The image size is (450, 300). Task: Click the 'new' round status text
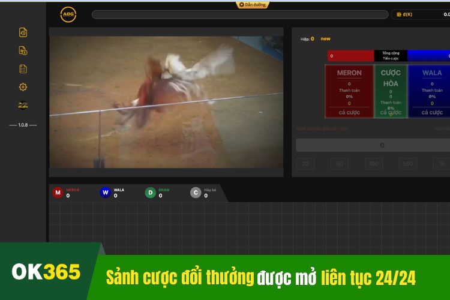(x=325, y=39)
